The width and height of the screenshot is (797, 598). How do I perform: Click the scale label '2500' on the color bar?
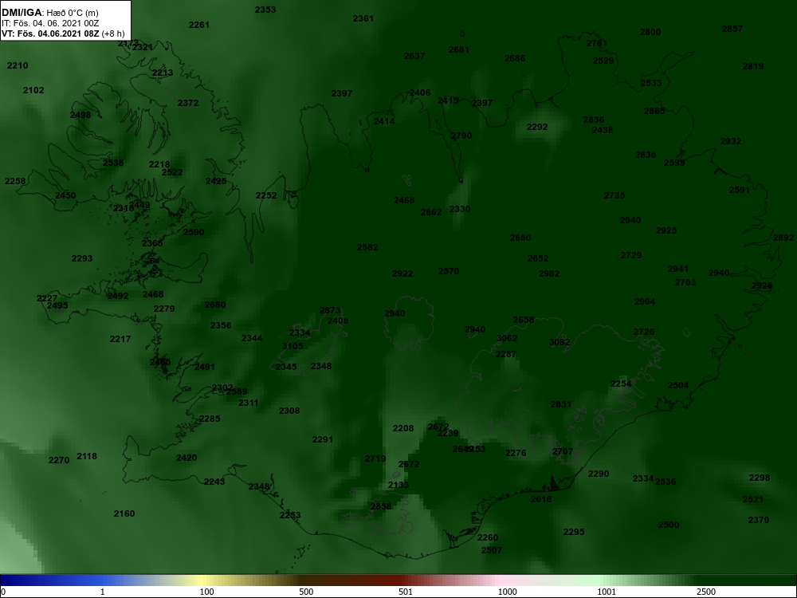tap(706, 592)
